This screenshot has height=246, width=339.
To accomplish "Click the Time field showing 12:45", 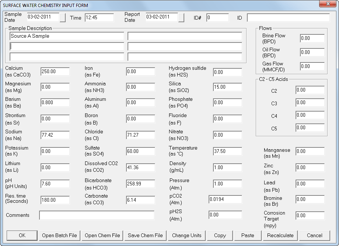I will coord(99,18).
